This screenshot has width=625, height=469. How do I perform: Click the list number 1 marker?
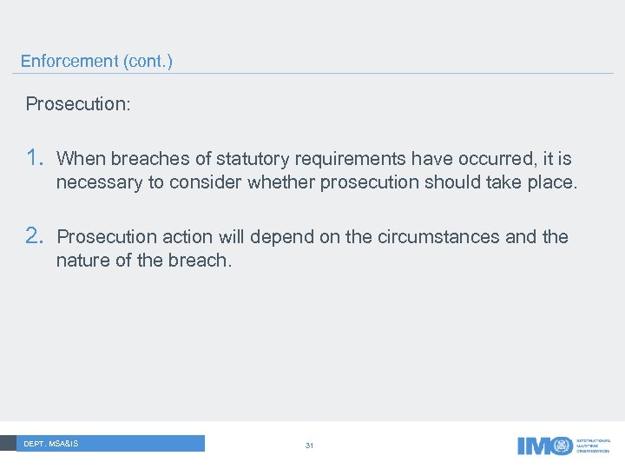34,158
